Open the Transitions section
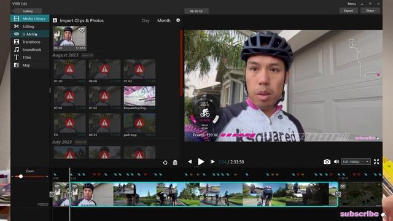The height and width of the screenshot is (221, 393). [x=30, y=42]
